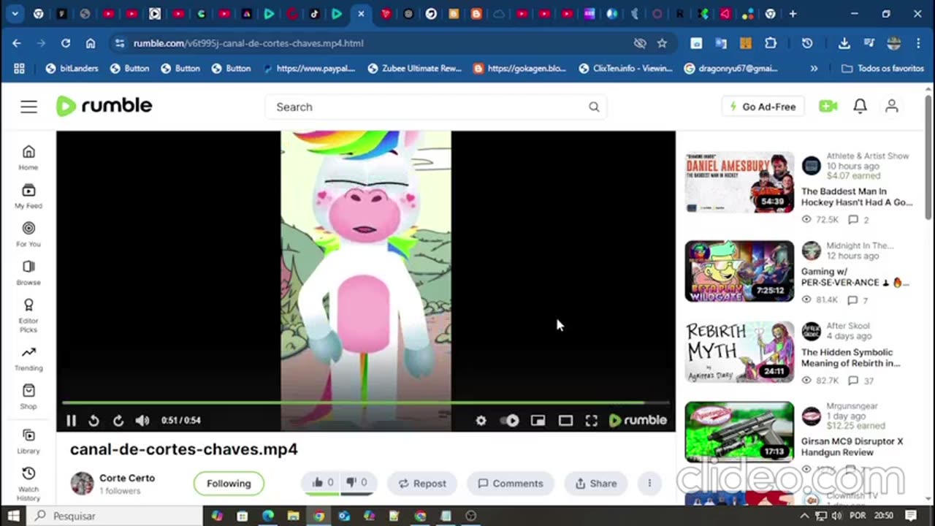Screen dimensions: 935x526
Task: Open Chrome three-dot menu
Action: (919, 43)
